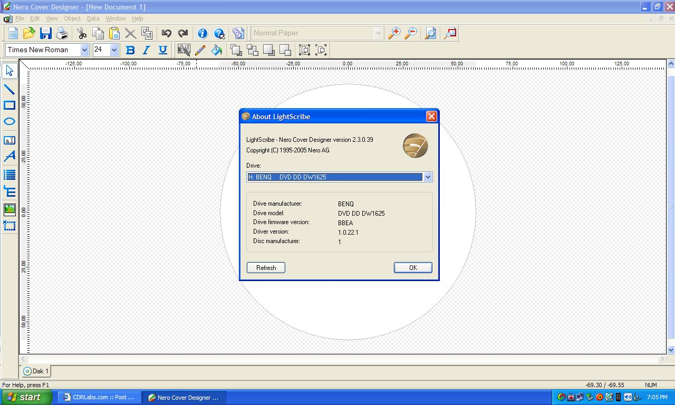Open the Data menu
Viewport: 675px width, 405px height.
click(93, 18)
